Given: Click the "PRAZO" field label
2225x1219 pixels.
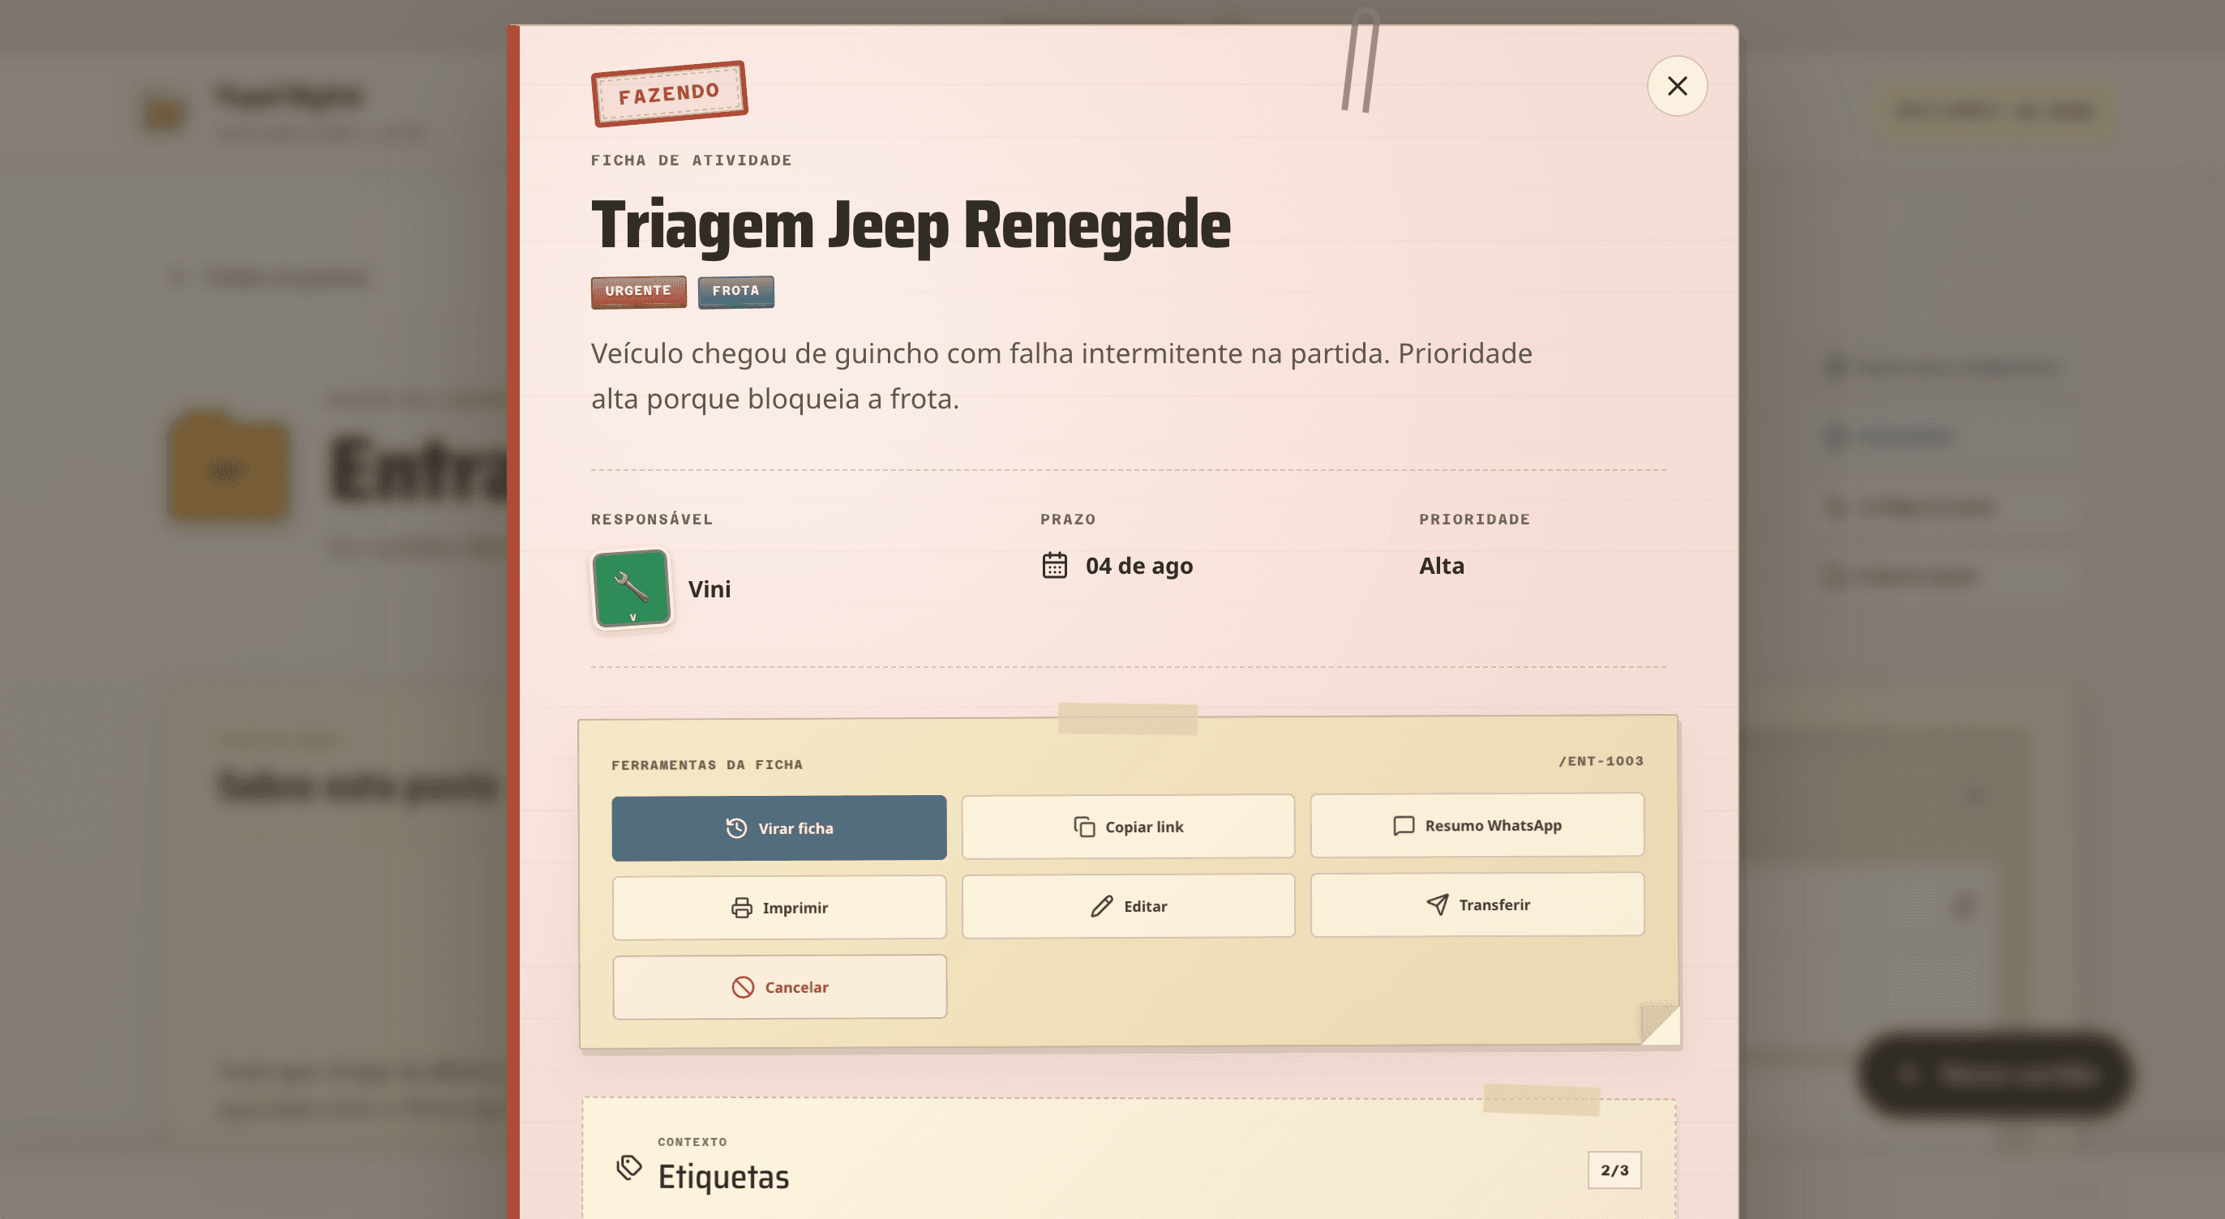Looking at the screenshot, I should click(1068, 519).
